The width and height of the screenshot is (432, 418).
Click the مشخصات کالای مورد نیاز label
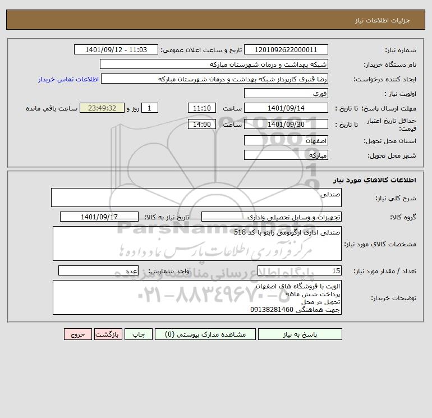(x=380, y=244)
